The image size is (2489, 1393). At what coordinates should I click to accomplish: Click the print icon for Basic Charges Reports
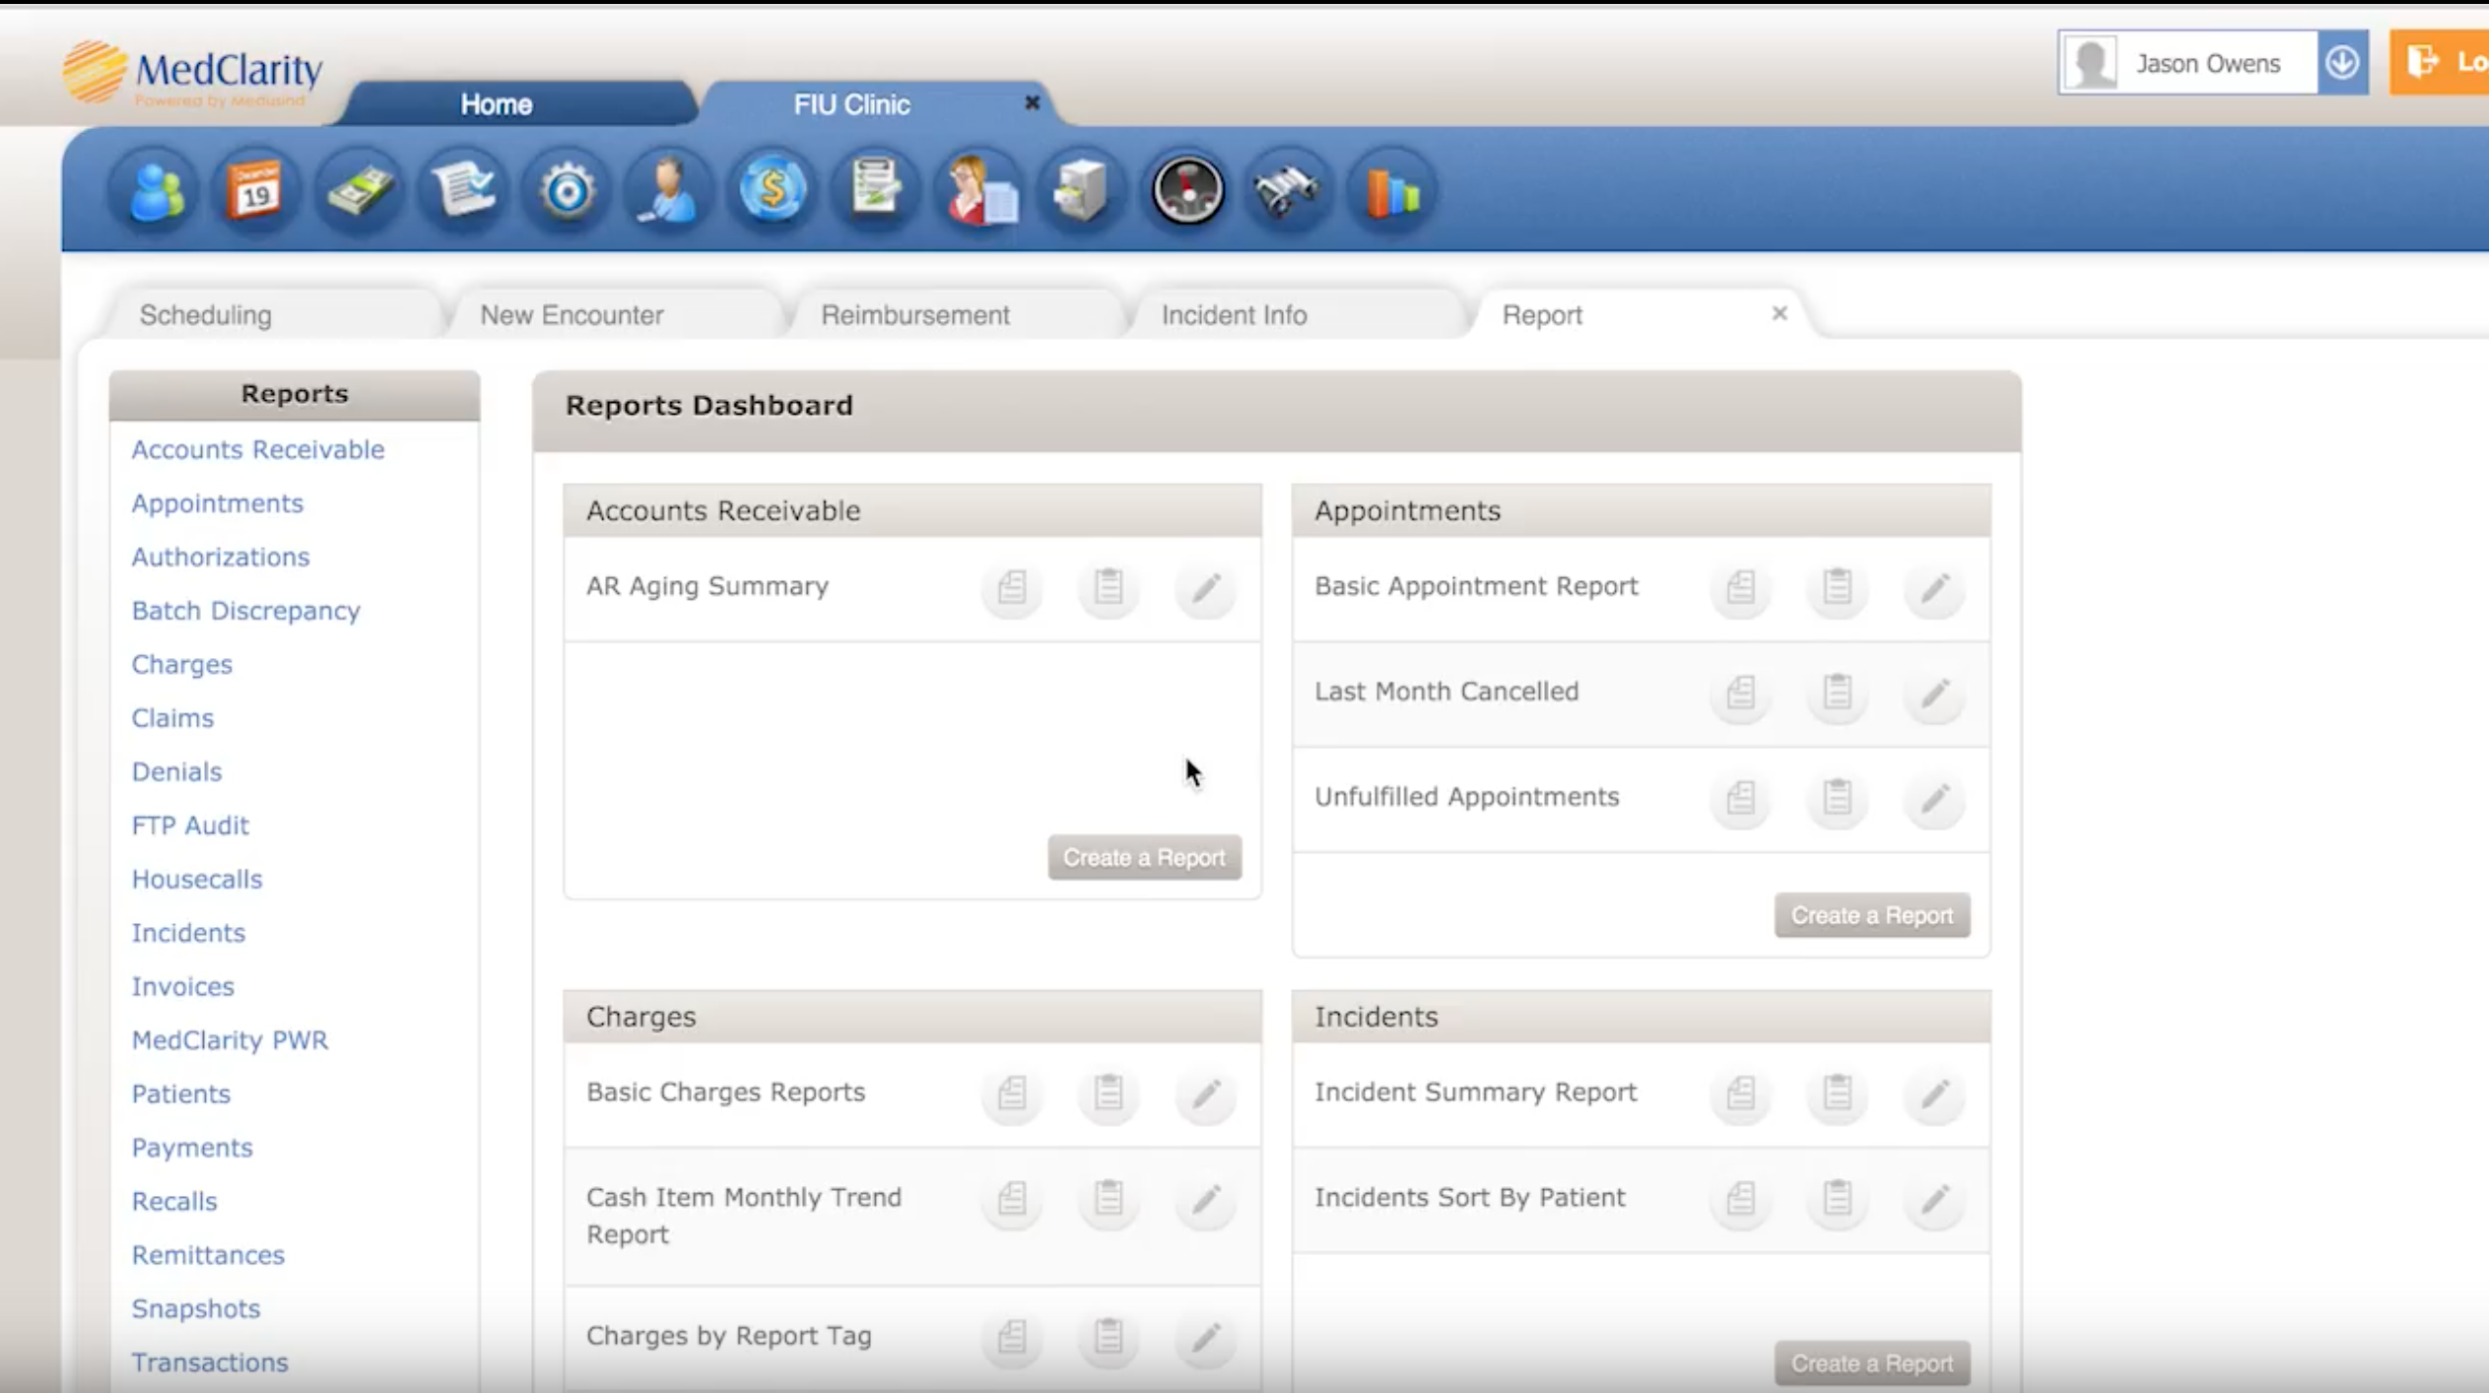point(1012,1094)
